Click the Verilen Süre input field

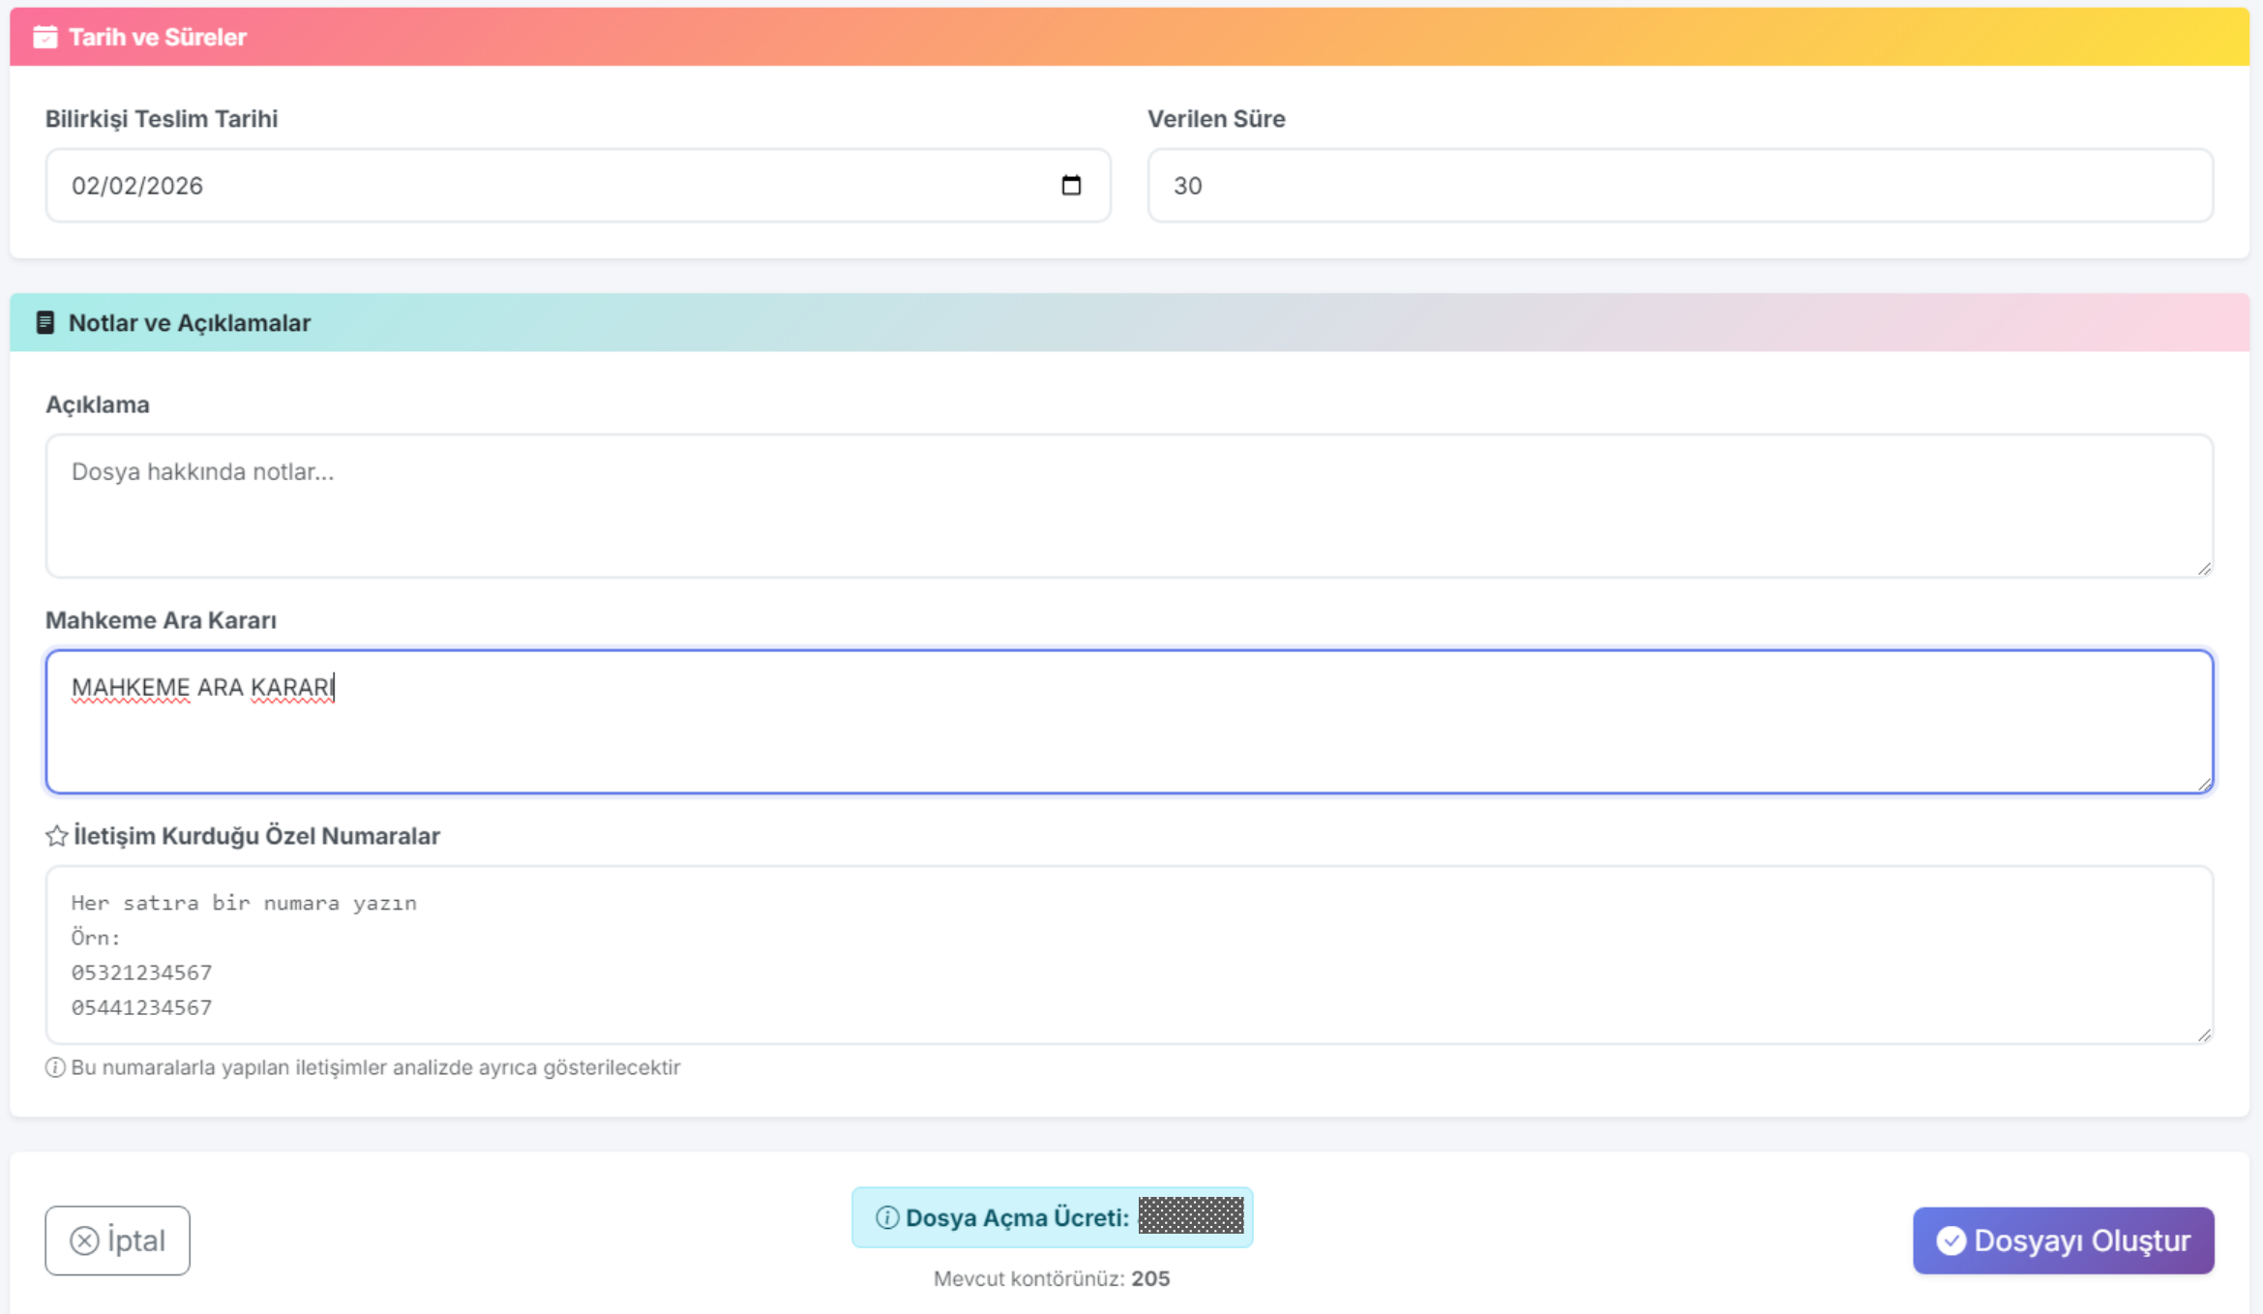(x=1679, y=186)
